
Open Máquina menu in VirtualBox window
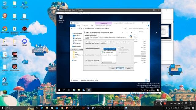tap(65, 13)
